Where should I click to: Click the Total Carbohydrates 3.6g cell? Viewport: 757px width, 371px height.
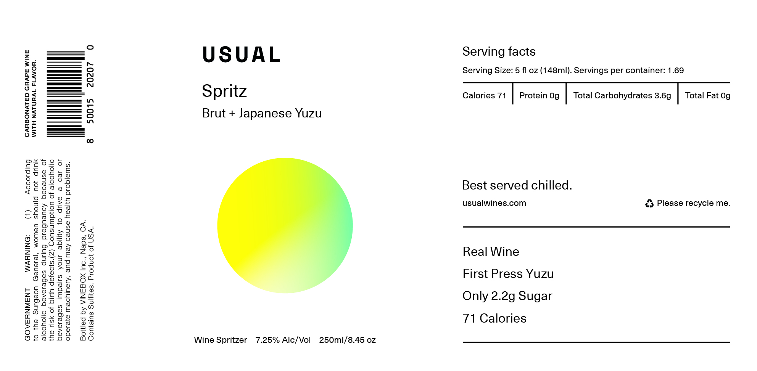(x=622, y=96)
